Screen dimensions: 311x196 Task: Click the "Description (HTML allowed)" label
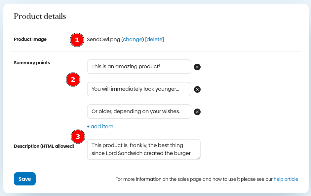44,146
